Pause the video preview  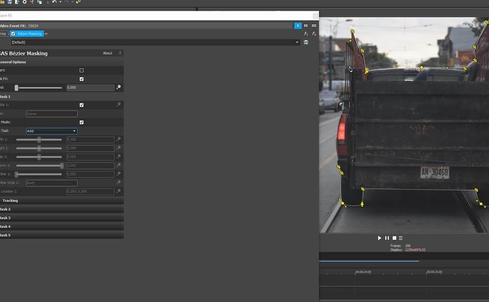point(387,238)
